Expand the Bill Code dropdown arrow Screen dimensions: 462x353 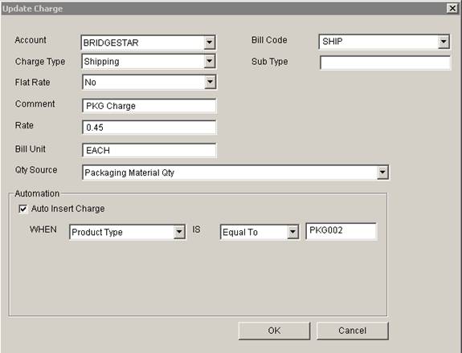444,42
